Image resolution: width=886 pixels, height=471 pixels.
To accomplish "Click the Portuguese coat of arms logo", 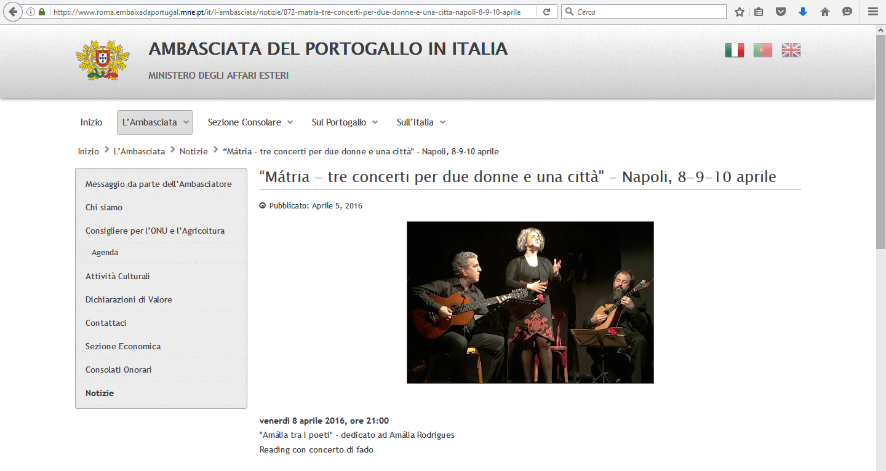I will point(103,60).
